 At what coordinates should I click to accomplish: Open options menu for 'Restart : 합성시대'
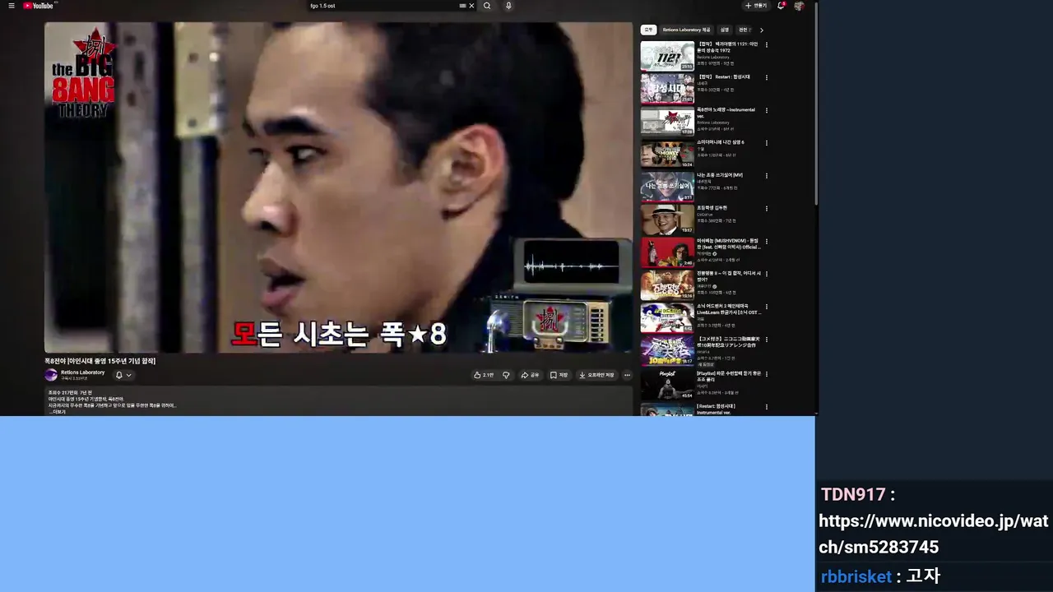tap(767, 77)
